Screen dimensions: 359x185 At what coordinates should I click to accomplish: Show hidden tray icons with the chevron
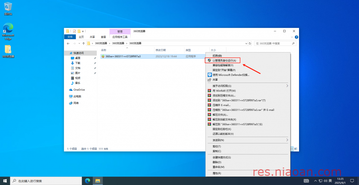pos(315,181)
